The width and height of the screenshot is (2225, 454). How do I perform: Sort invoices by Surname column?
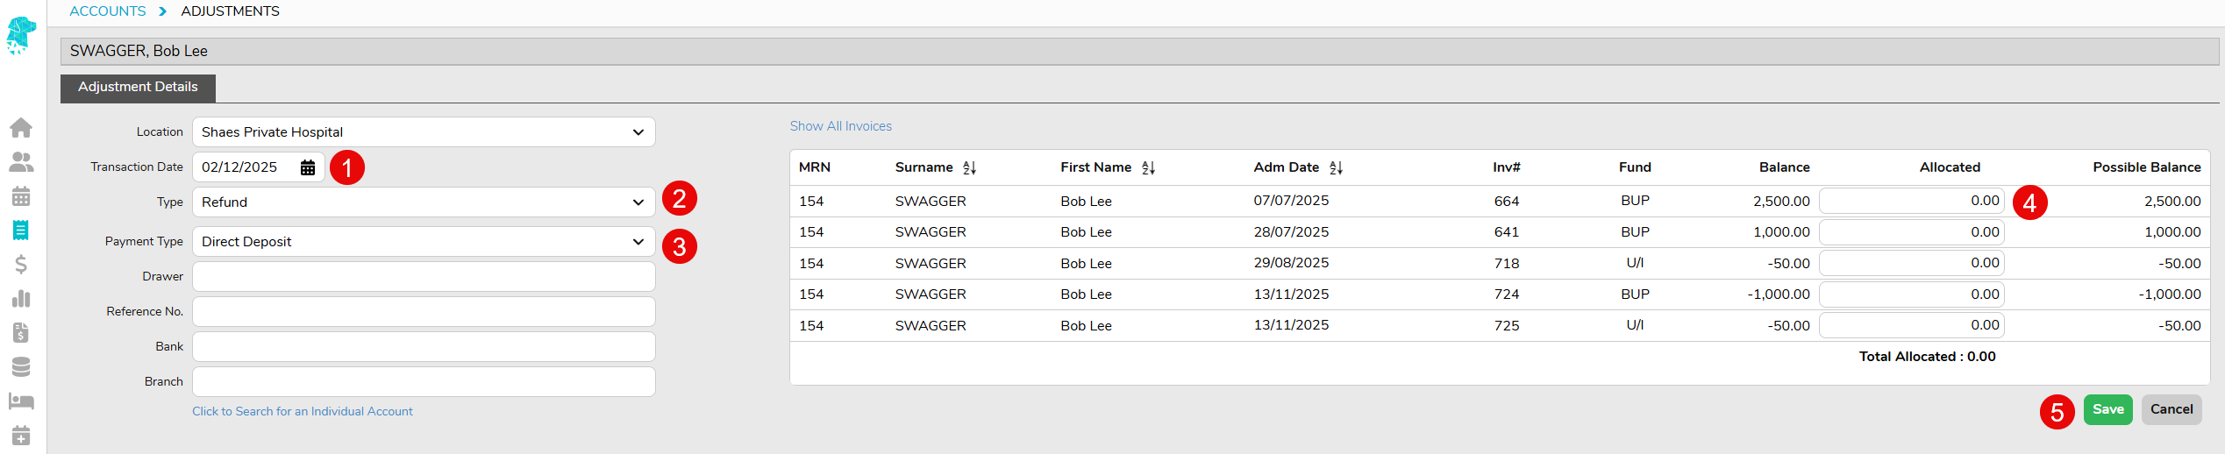pyautogui.click(x=969, y=167)
